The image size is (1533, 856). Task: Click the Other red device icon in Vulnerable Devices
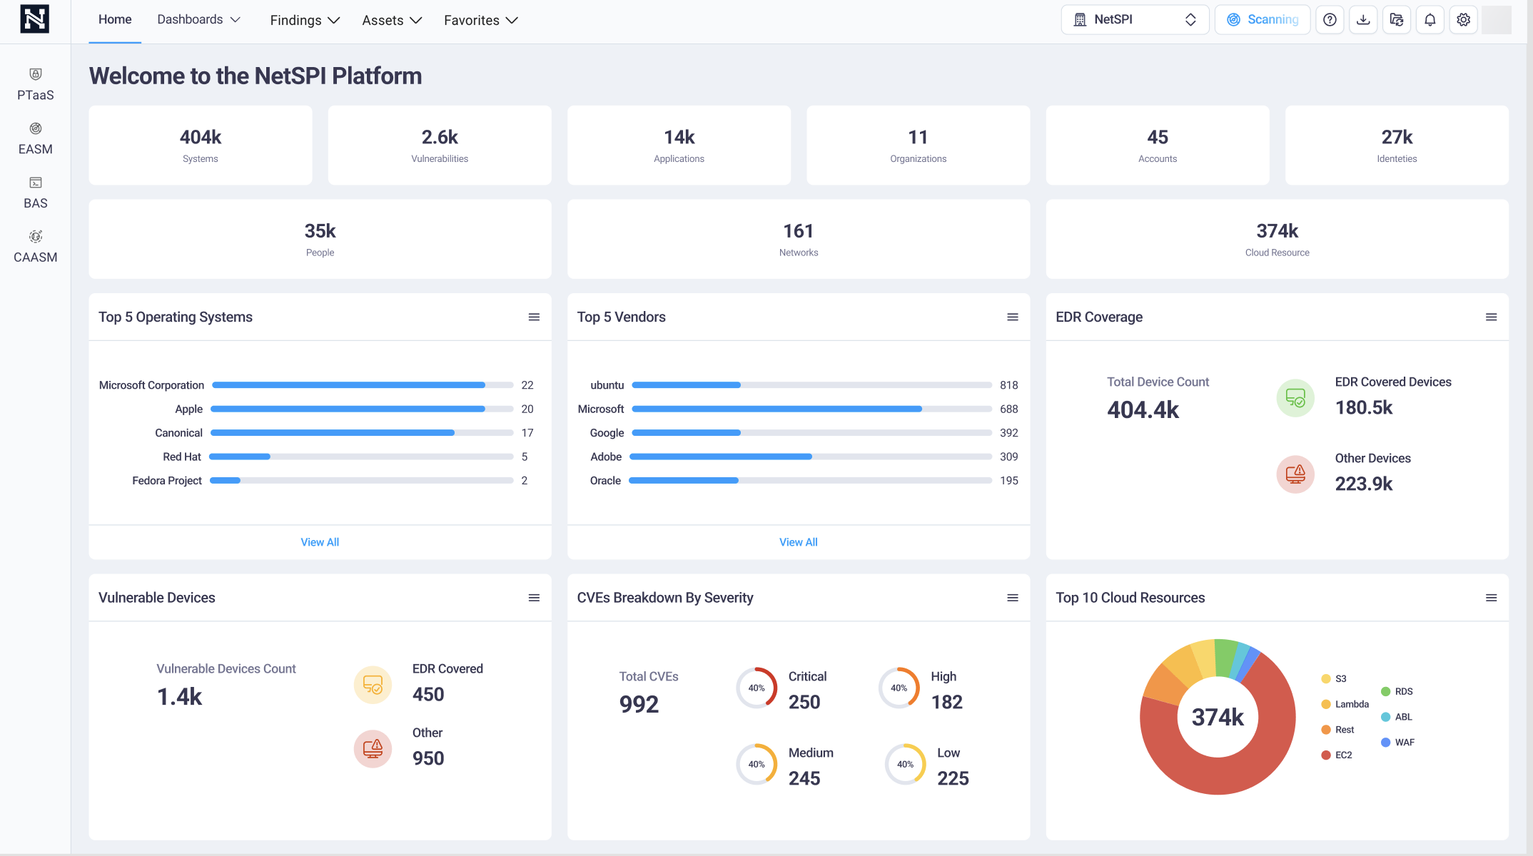click(373, 749)
